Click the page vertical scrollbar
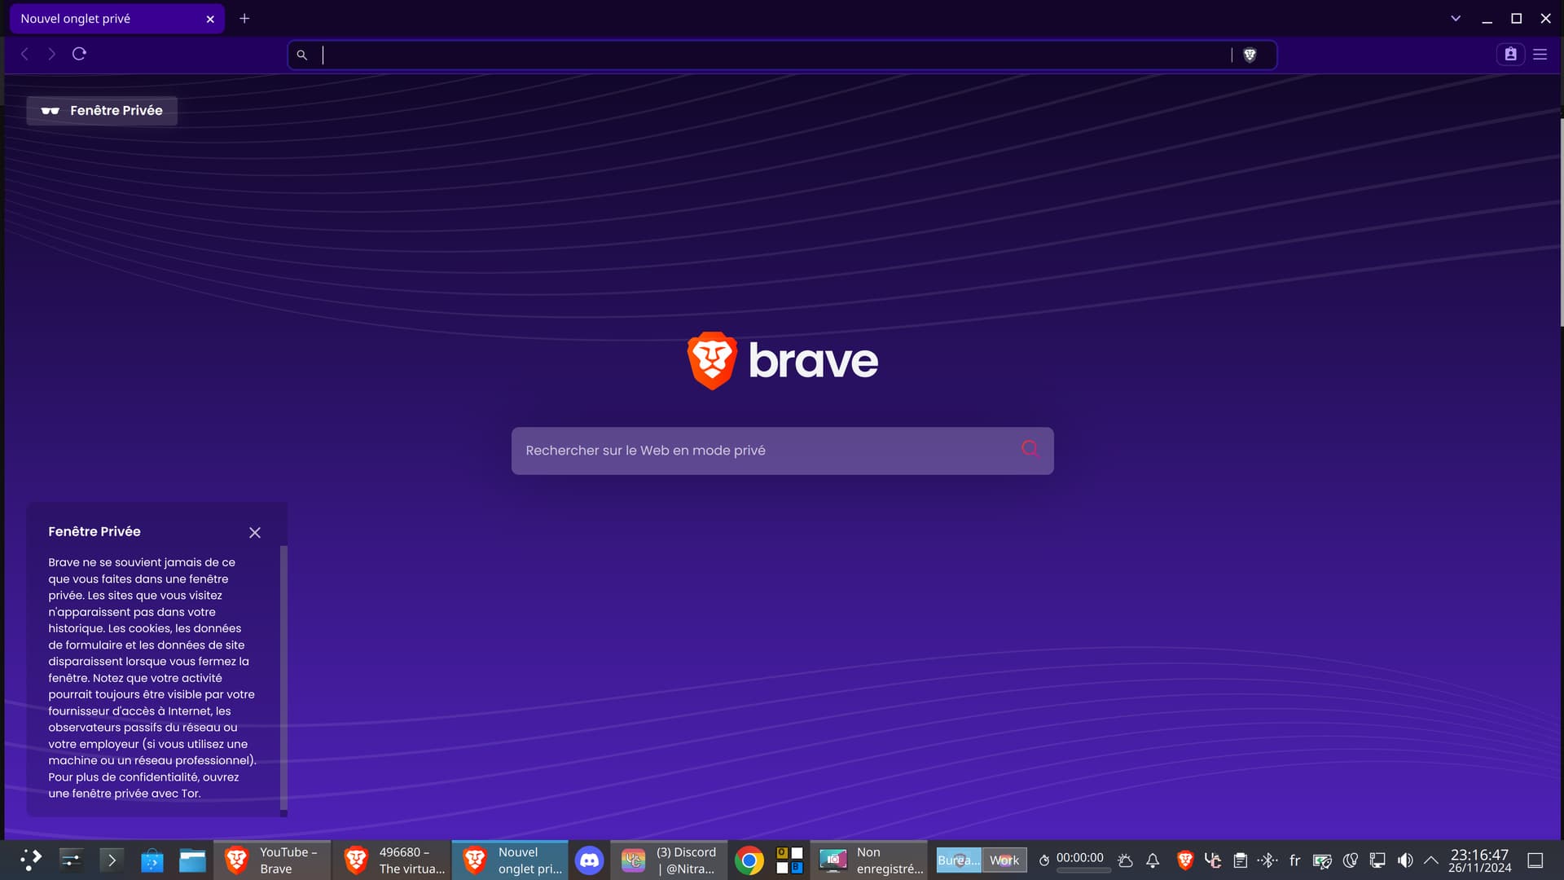The width and height of the screenshot is (1564, 880). click(x=1561, y=222)
